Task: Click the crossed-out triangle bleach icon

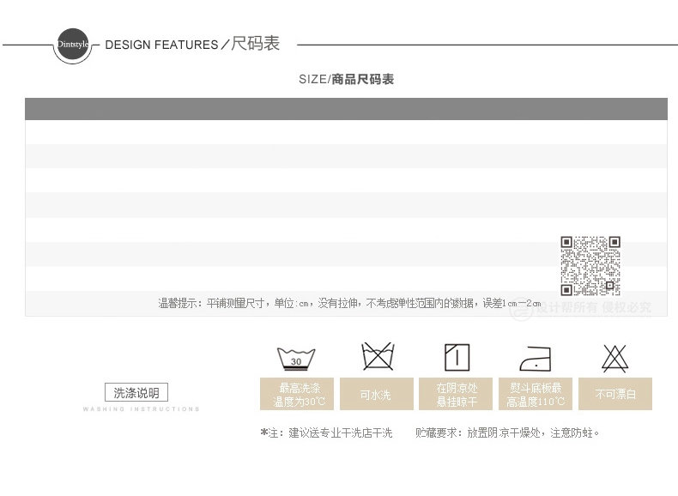Action: (x=614, y=356)
